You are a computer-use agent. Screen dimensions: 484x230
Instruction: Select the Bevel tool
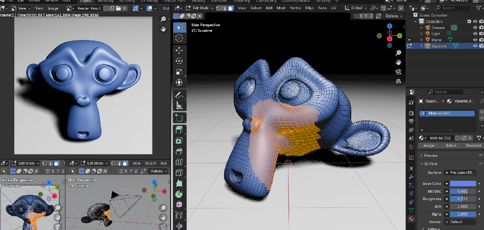click(x=179, y=151)
